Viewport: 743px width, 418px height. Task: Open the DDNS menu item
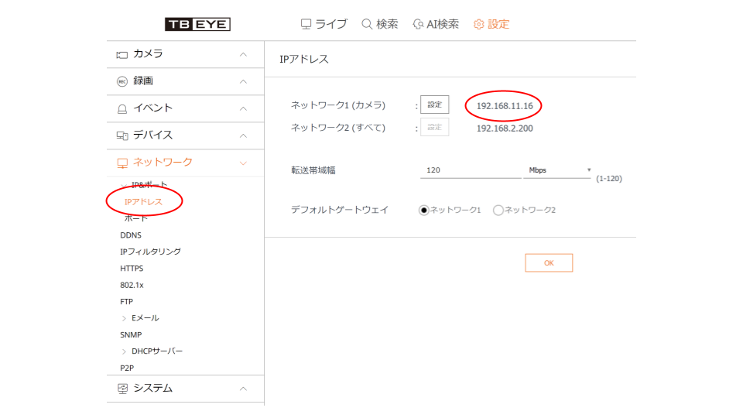pyautogui.click(x=131, y=235)
